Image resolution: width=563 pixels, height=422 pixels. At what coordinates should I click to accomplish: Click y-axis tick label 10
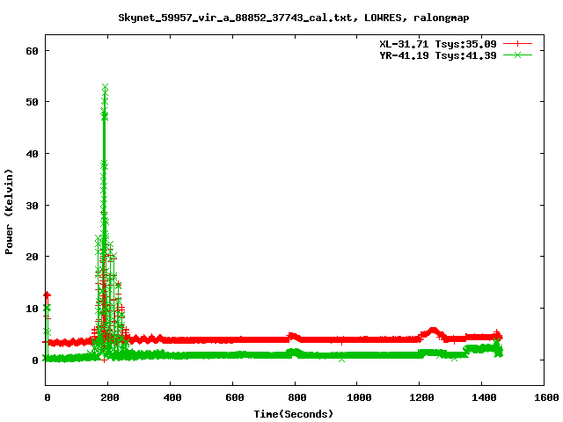32,309
